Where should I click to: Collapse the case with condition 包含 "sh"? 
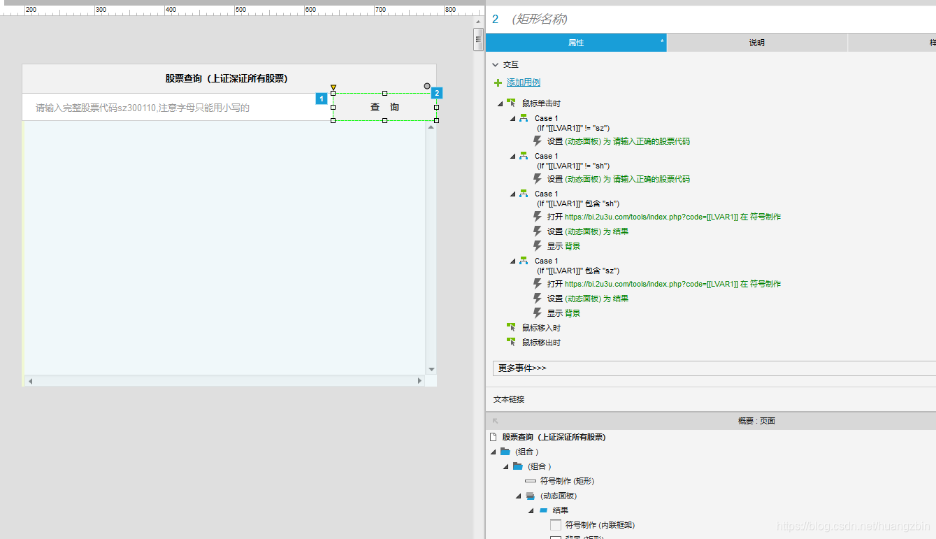pos(512,194)
